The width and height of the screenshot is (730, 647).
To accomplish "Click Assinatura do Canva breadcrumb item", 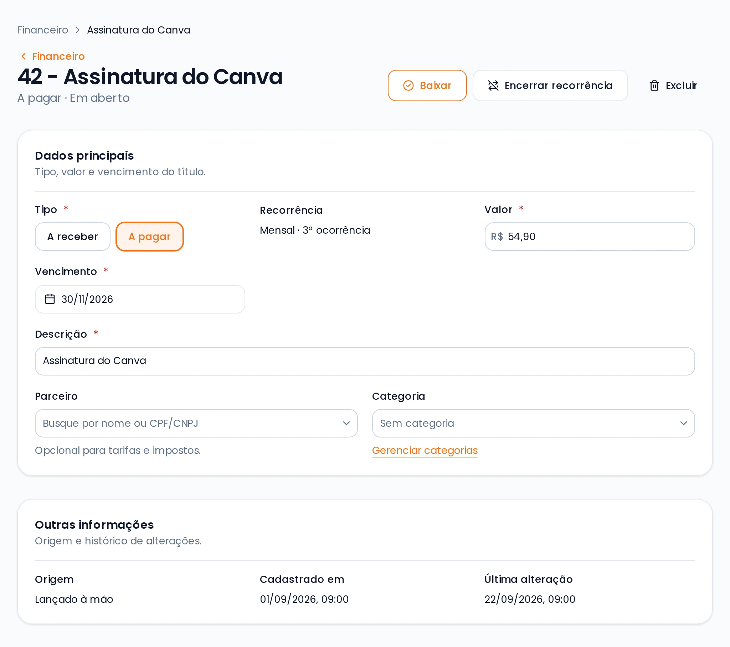I will click(139, 30).
